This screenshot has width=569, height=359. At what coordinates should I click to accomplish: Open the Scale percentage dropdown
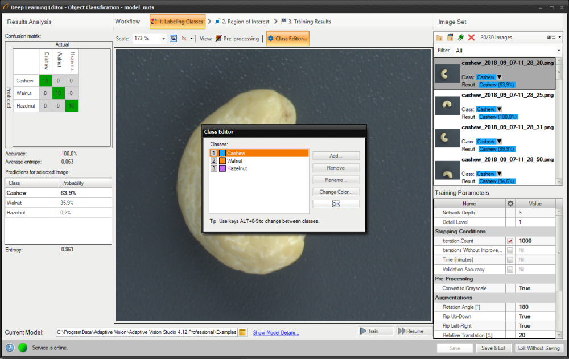(164, 39)
